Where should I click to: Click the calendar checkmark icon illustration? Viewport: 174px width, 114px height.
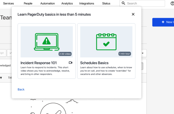click(106, 42)
